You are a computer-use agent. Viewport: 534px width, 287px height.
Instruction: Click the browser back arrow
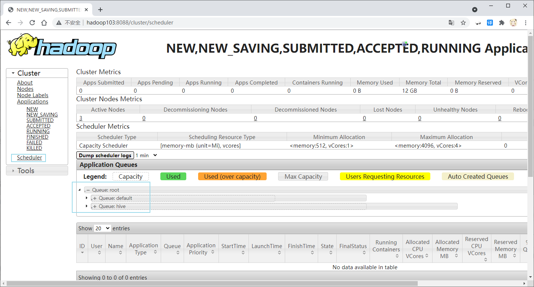coord(9,23)
